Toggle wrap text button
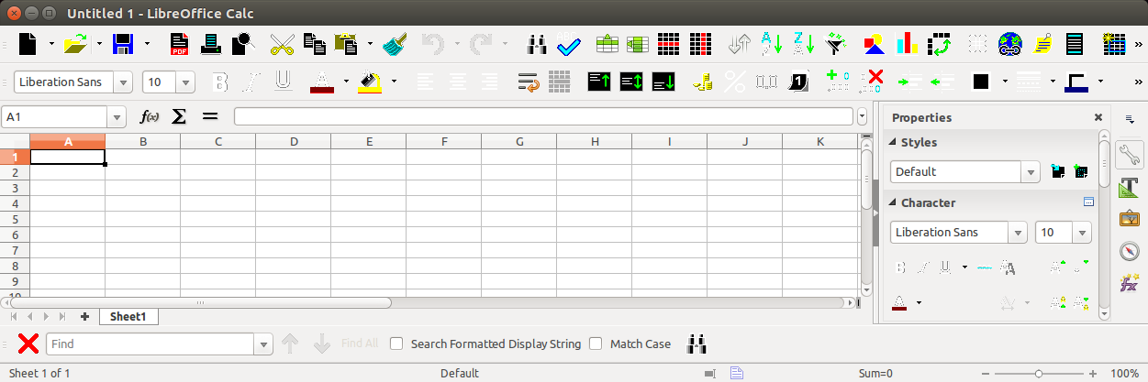 [x=528, y=82]
